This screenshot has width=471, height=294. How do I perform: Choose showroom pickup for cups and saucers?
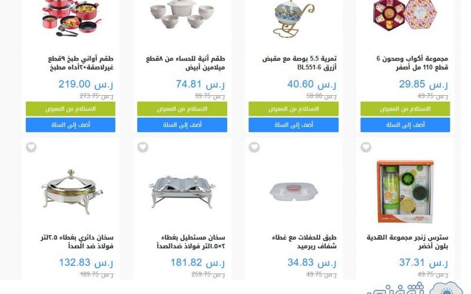(405, 109)
